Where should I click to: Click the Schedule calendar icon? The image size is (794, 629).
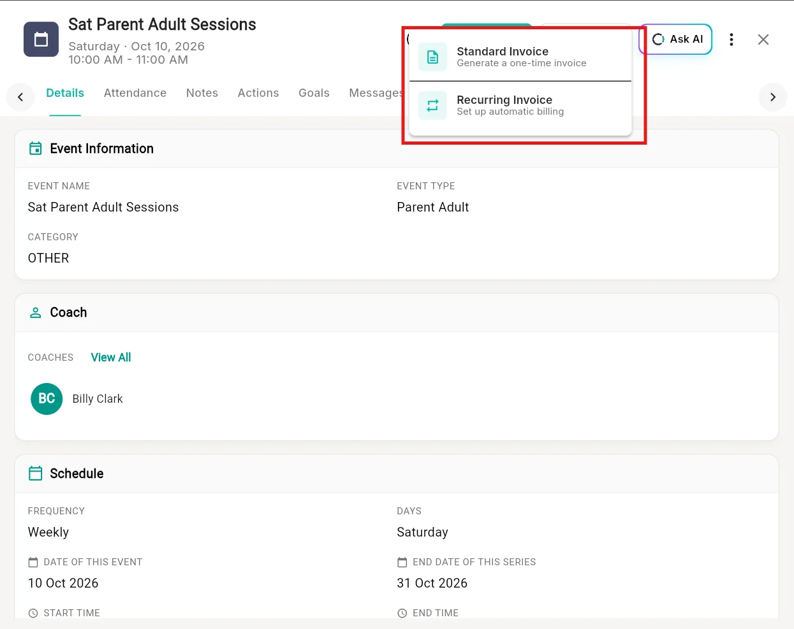pos(36,474)
